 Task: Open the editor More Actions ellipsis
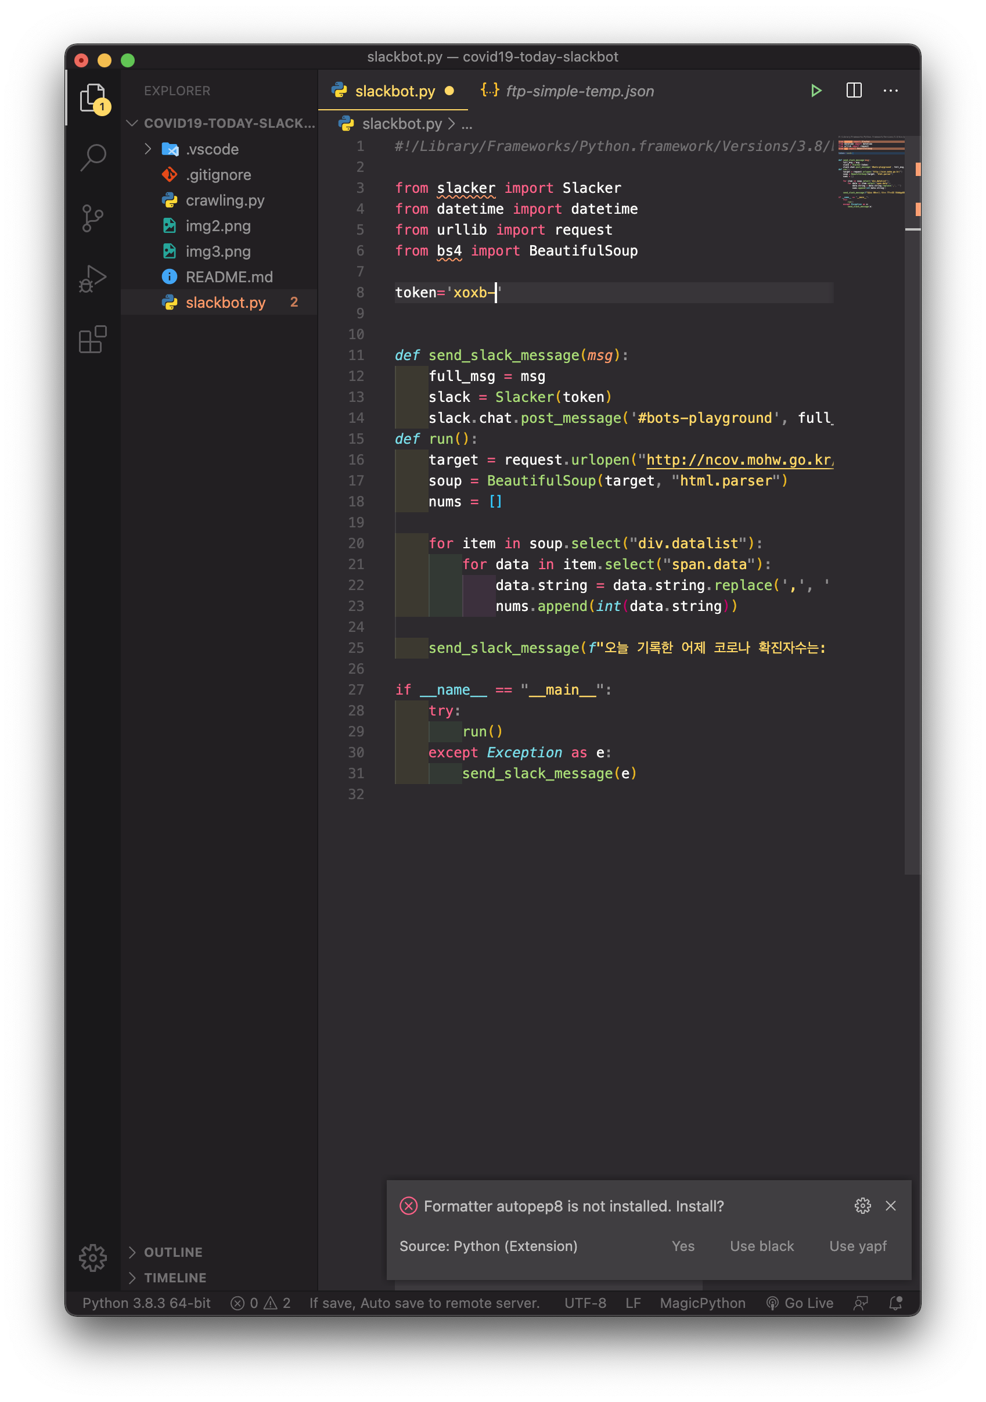[890, 91]
